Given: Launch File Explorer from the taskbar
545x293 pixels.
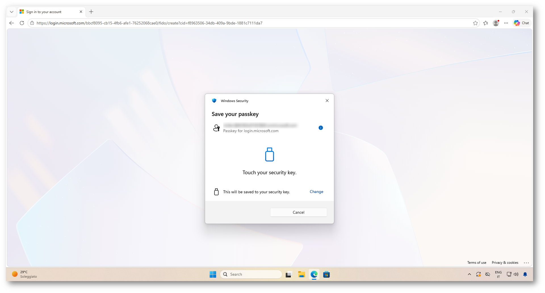Looking at the screenshot, I should (x=301, y=275).
